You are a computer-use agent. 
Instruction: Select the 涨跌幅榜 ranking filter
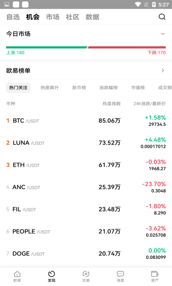(x=108, y=88)
